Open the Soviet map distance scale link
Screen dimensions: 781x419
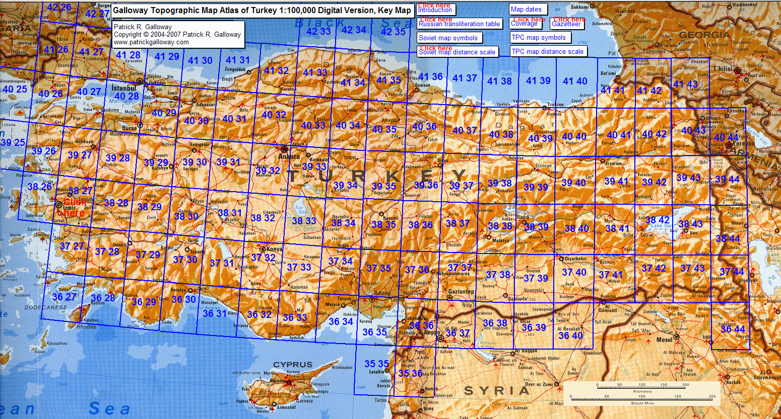click(x=457, y=52)
